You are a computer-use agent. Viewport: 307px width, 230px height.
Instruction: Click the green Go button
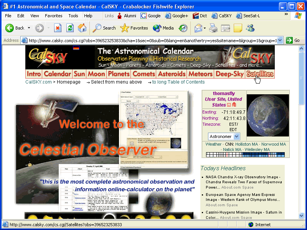click(x=293, y=41)
